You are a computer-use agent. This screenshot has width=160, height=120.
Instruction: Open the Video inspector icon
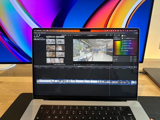click(x=114, y=35)
